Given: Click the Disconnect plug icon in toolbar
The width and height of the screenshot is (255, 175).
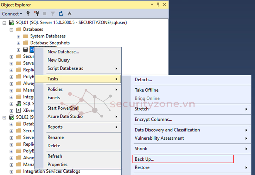Looking at the screenshot, I should [x=36, y=14].
